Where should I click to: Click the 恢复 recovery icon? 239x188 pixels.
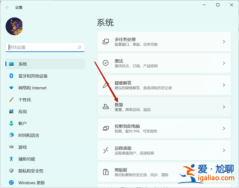point(106,107)
